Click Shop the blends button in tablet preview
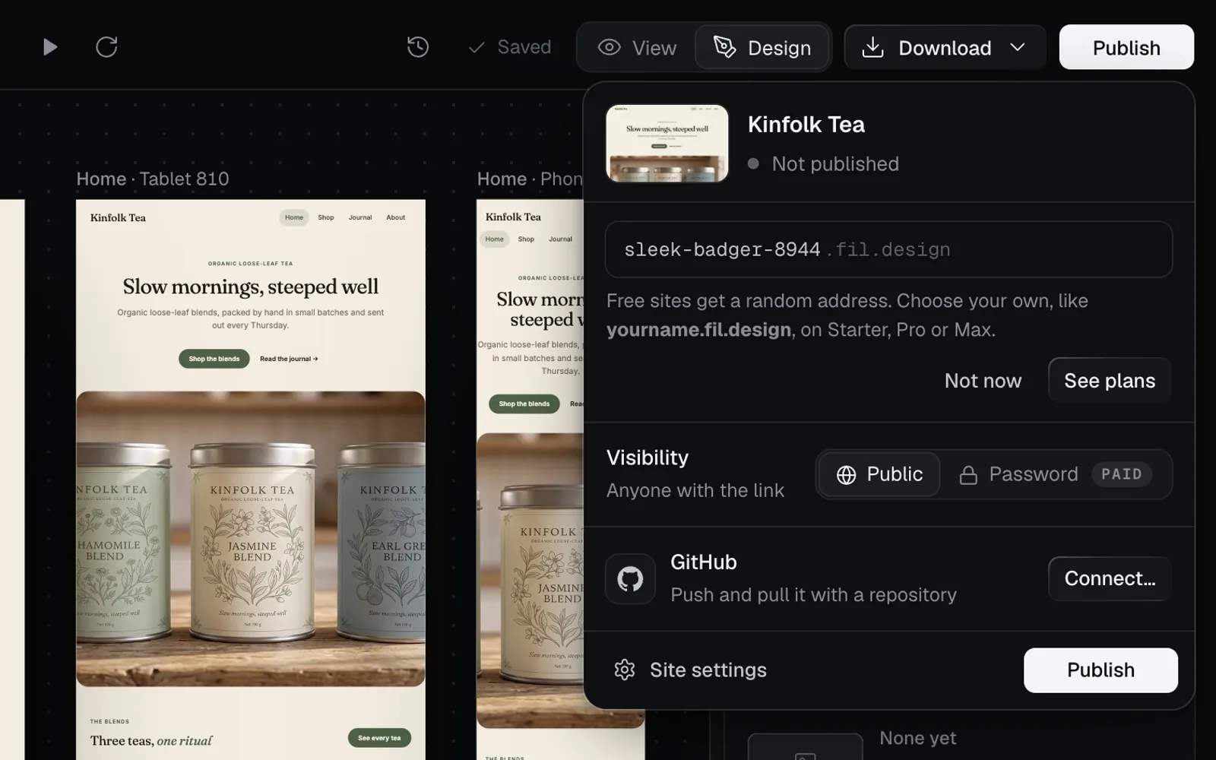The height and width of the screenshot is (760, 1216). pos(214,359)
